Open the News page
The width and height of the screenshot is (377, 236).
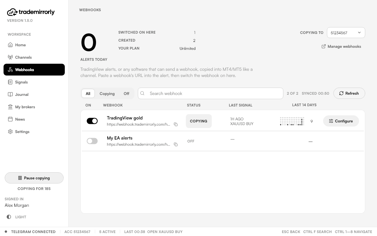click(34, 119)
